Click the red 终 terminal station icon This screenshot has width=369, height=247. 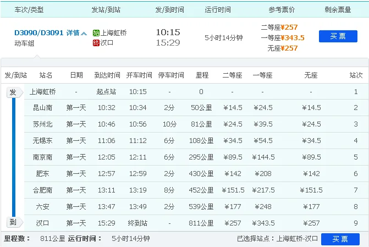click(x=96, y=43)
